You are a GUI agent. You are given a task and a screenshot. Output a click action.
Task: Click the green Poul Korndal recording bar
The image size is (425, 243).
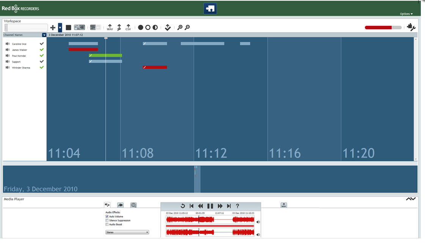point(106,55)
